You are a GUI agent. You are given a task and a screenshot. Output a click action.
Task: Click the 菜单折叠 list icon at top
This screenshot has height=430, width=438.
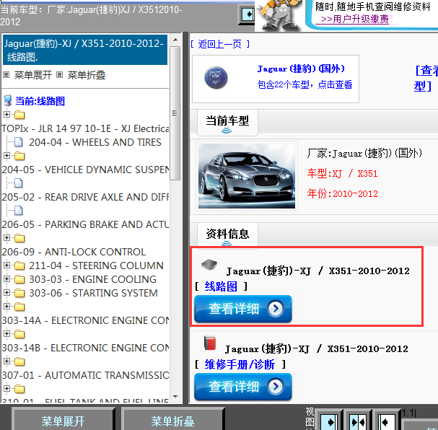pyautogui.click(x=59, y=75)
